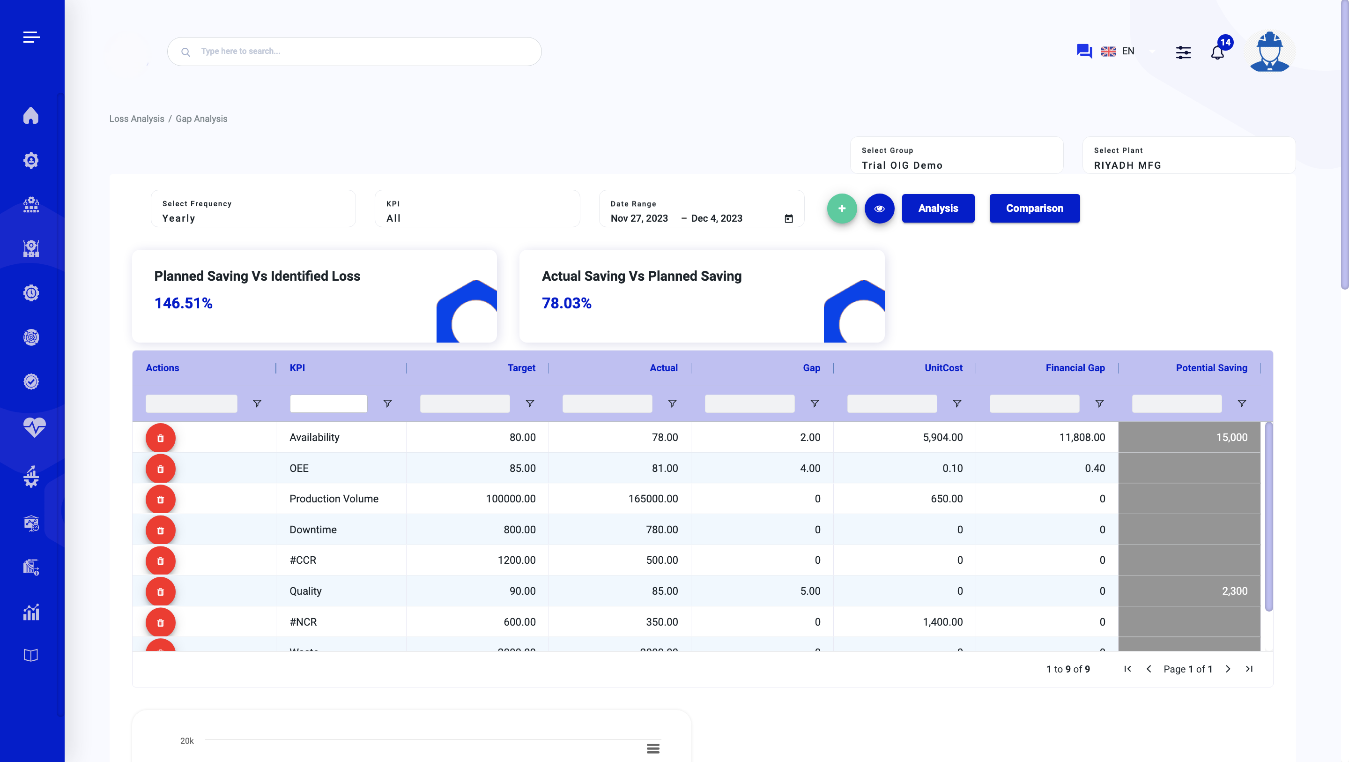Sort by the Gap column header

812,368
